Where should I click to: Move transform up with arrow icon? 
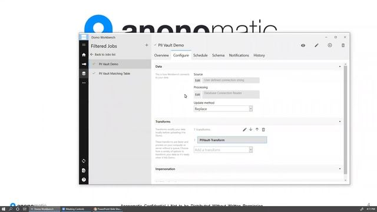point(257,130)
